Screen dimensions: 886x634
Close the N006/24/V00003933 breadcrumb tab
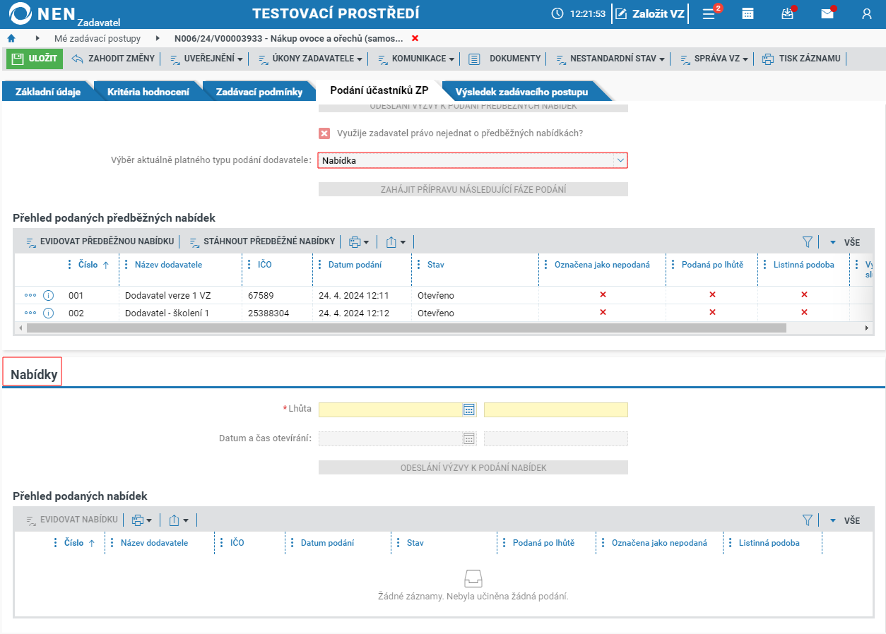tap(415, 38)
